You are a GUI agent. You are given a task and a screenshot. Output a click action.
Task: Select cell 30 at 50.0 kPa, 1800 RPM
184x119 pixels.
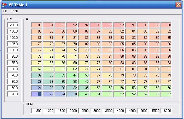pyautogui.click(x=60, y=88)
